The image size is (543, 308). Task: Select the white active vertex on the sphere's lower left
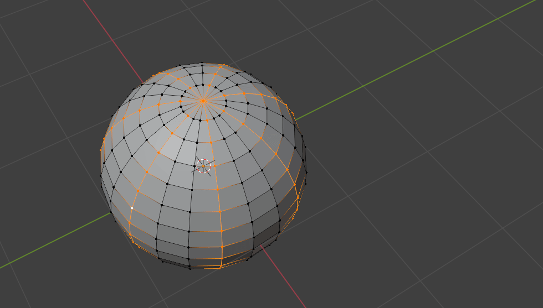[x=132, y=208]
